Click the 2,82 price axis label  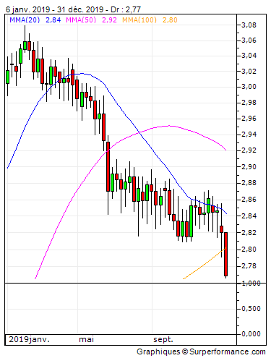[249, 233]
